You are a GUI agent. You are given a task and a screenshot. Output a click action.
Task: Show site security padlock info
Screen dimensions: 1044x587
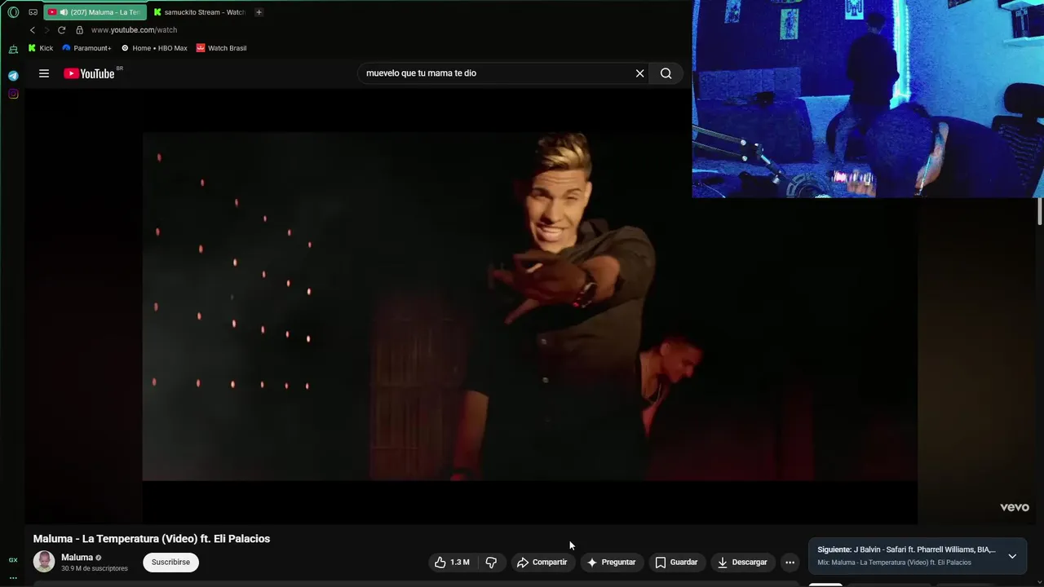[x=79, y=30]
